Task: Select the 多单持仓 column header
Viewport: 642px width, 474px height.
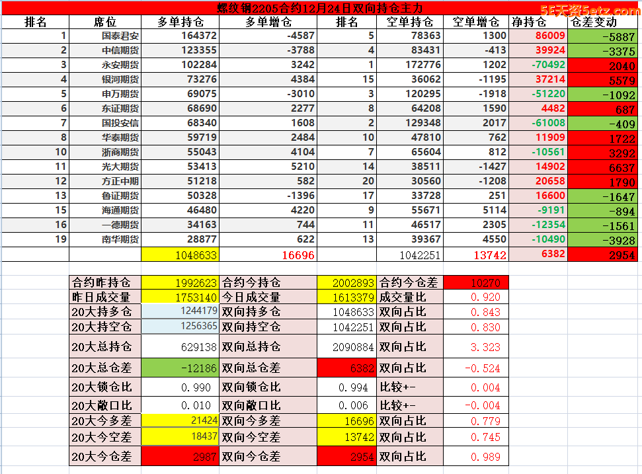Action: 180,22
